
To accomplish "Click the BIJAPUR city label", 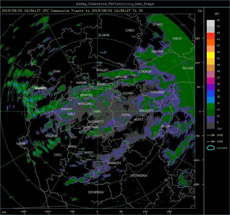I will click(104, 35).
